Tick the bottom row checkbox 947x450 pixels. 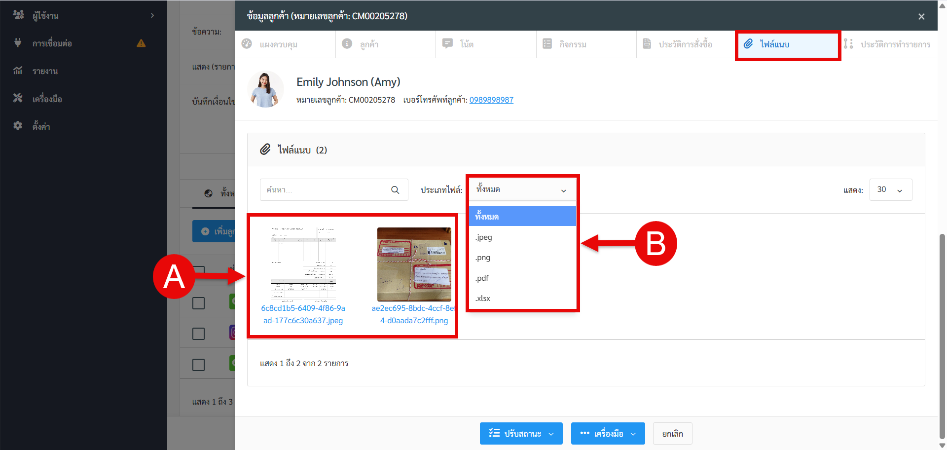[199, 365]
